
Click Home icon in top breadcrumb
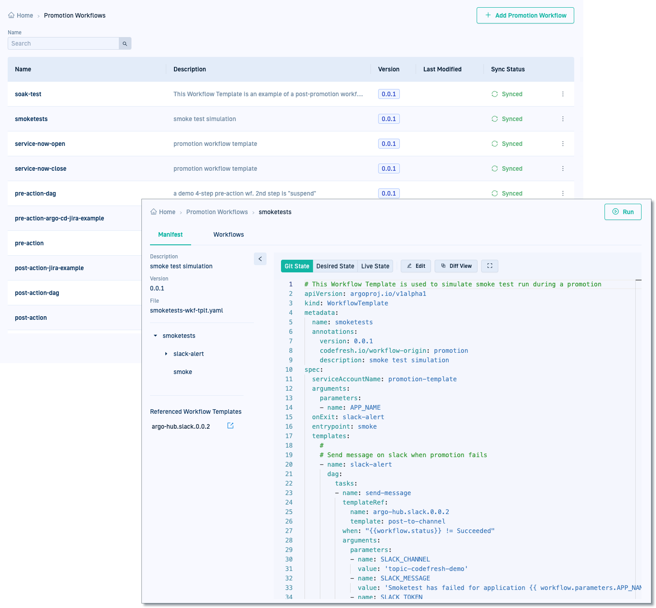[11, 15]
